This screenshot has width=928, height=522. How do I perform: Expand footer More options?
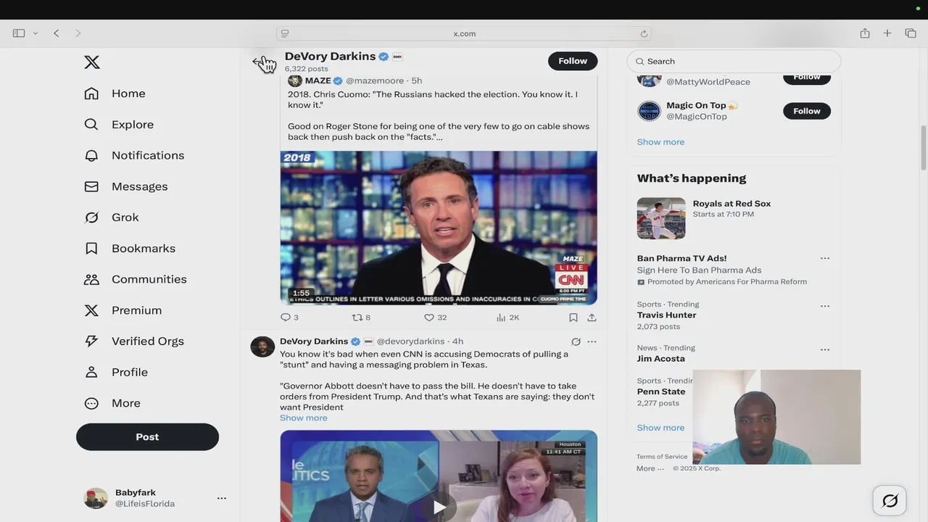click(650, 468)
